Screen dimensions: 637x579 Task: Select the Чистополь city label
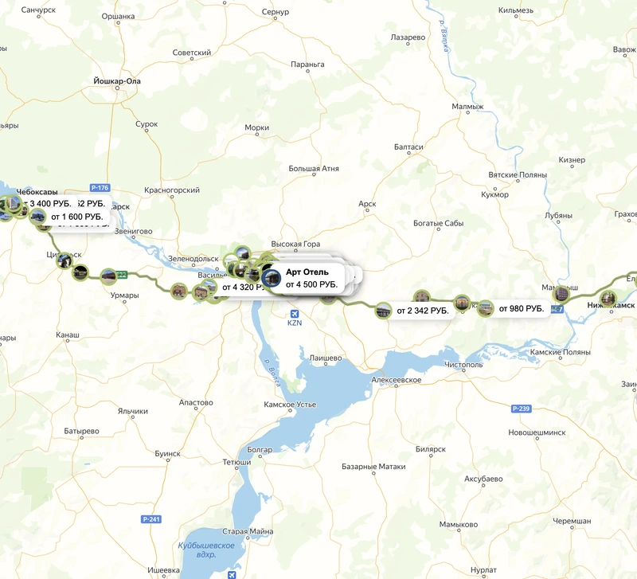point(463,365)
